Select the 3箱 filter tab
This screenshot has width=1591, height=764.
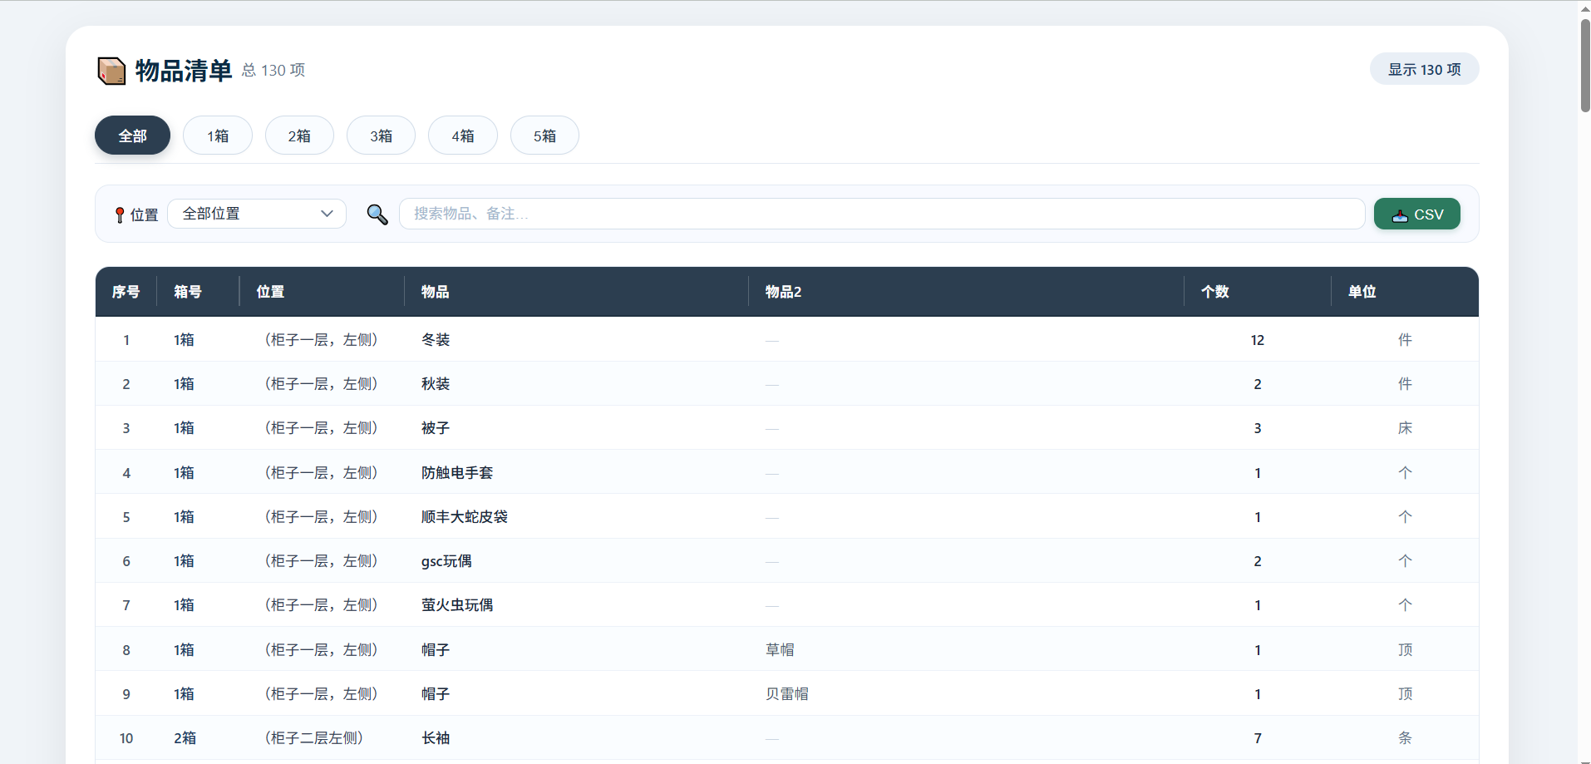(381, 136)
